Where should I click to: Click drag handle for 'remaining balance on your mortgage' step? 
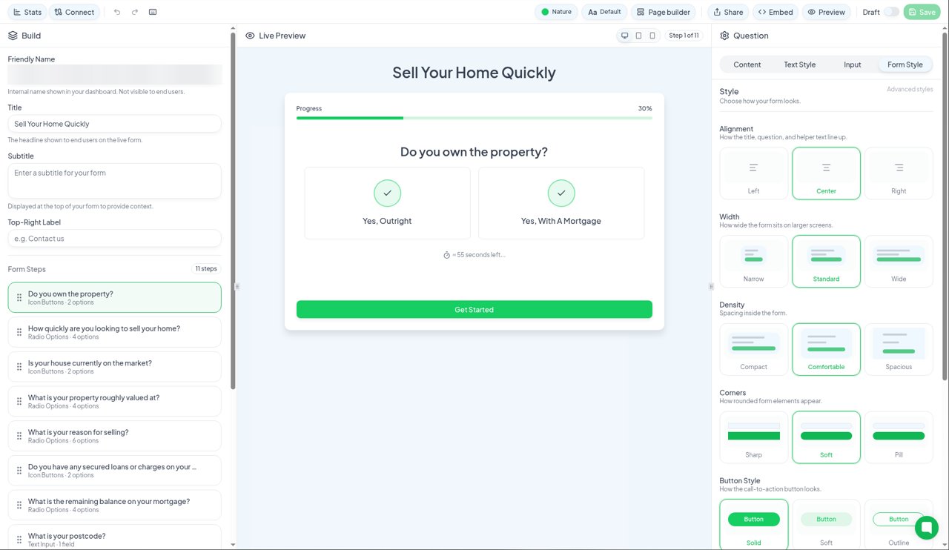19,505
